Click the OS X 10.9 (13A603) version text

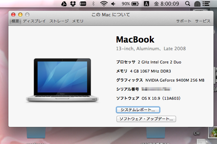(x=161, y=98)
